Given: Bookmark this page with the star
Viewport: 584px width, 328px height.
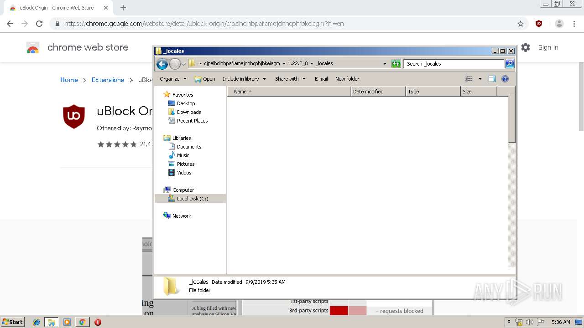Looking at the screenshot, I should point(521,24).
